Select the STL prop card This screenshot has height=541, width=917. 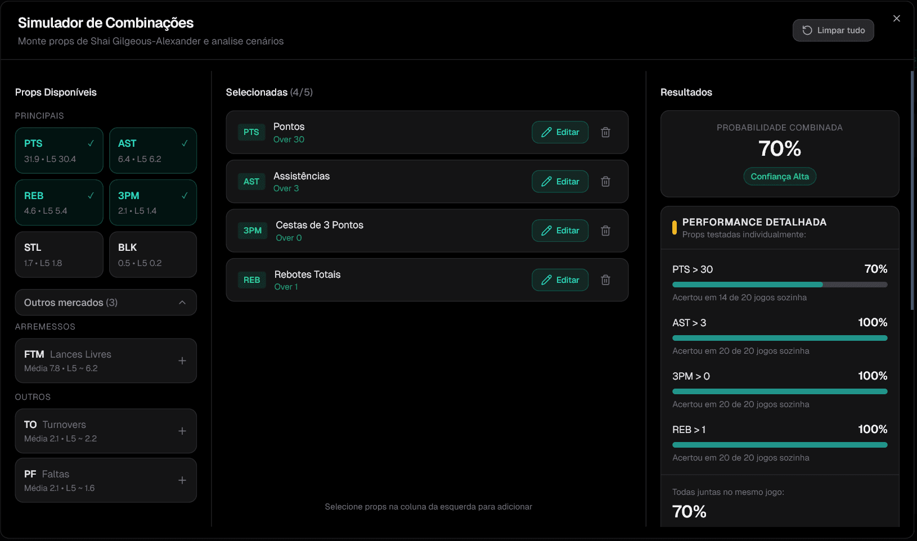click(x=59, y=255)
